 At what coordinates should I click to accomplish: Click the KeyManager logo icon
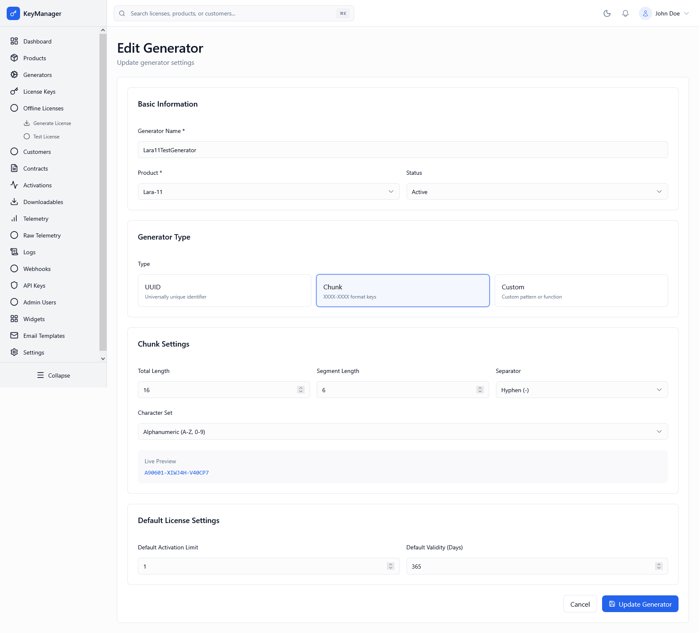point(13,13)
